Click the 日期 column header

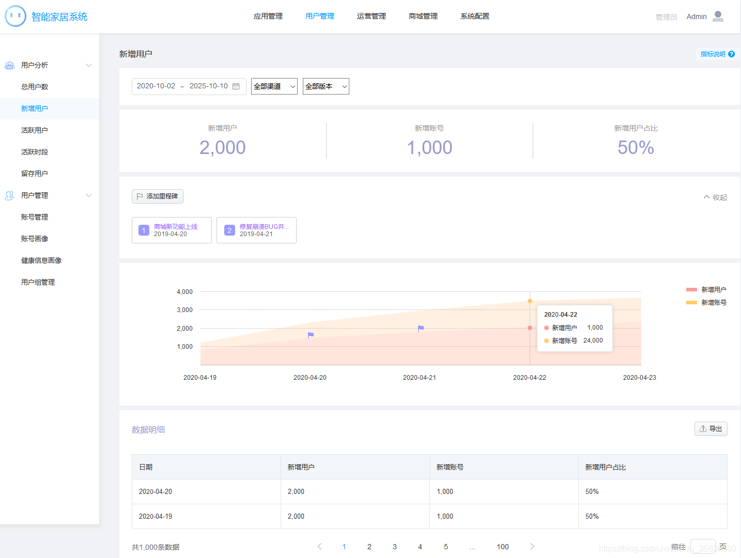pos(206,467)
